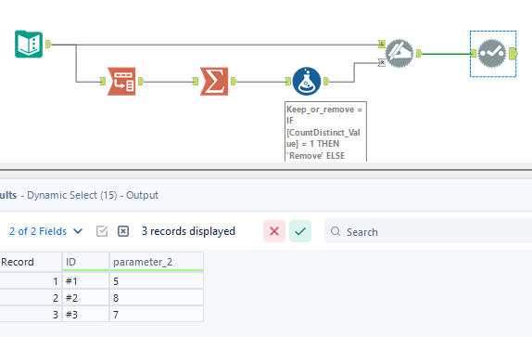The height and width of the screenshot is (337, 532).
Task: Select record number 2 row
Action: pyautogui.click(x=31, y=298)
